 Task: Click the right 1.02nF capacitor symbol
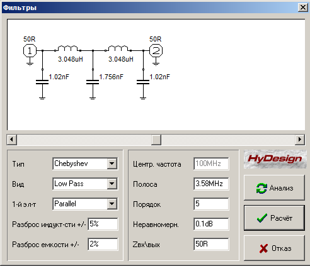pyautogui.click(x=143, y=82)
